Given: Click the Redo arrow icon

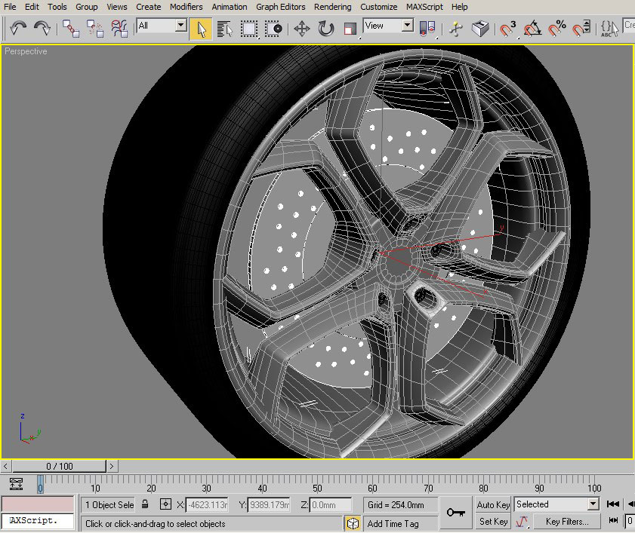Looking at the screenshot, I should click(x=42, y=29).
